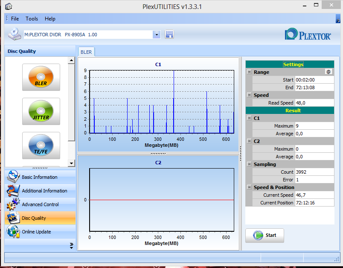Click the Disc Quality list scroll-up arrow

pyautogui.click(x=71, y=60)
